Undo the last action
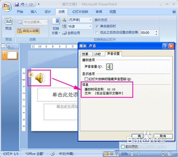The width and height of the screenshot is (178, 157). click(22, 5)
